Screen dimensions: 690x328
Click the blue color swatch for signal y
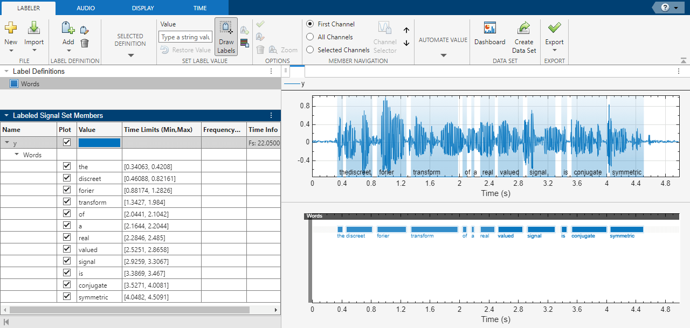tap(99, 143)
